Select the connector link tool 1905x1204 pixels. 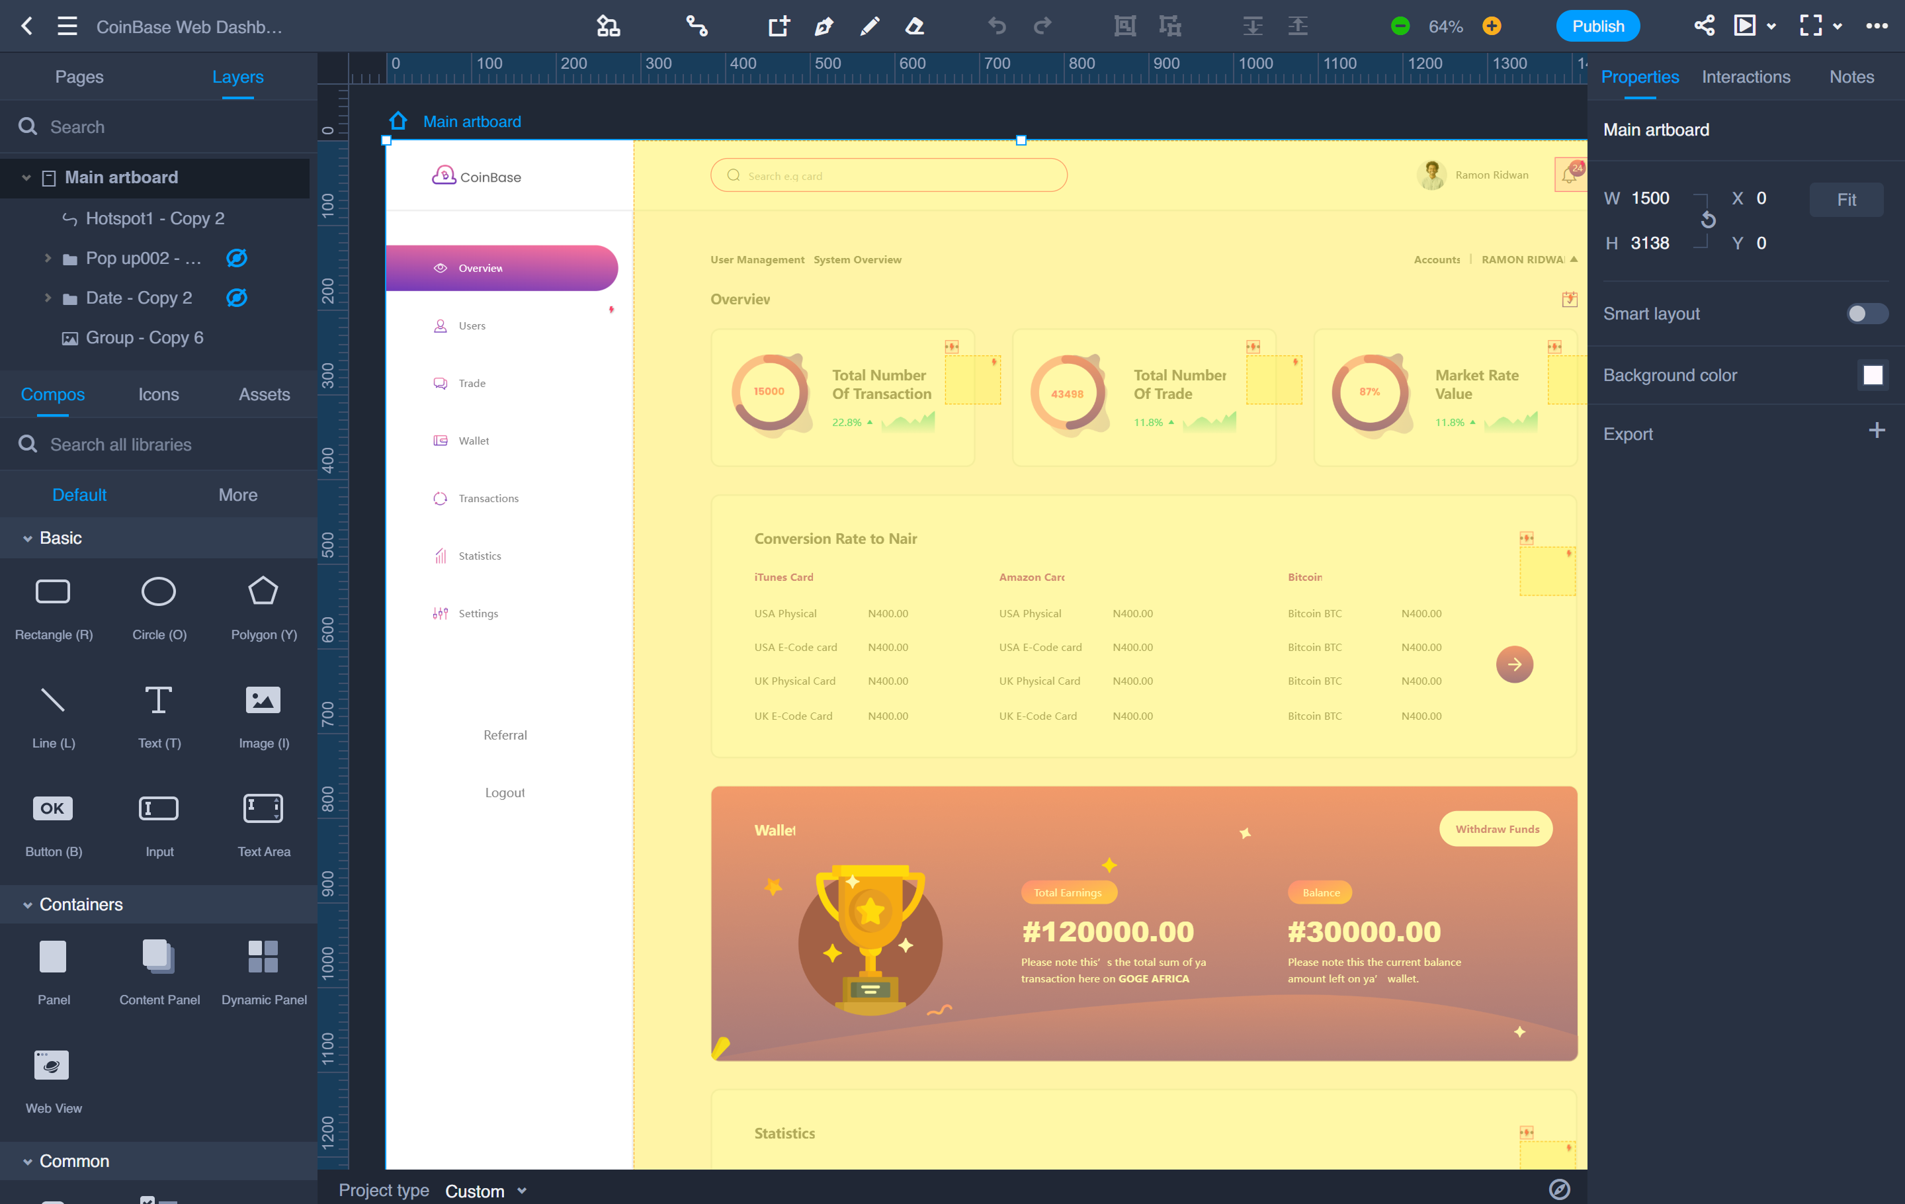(x=696, y=26)
